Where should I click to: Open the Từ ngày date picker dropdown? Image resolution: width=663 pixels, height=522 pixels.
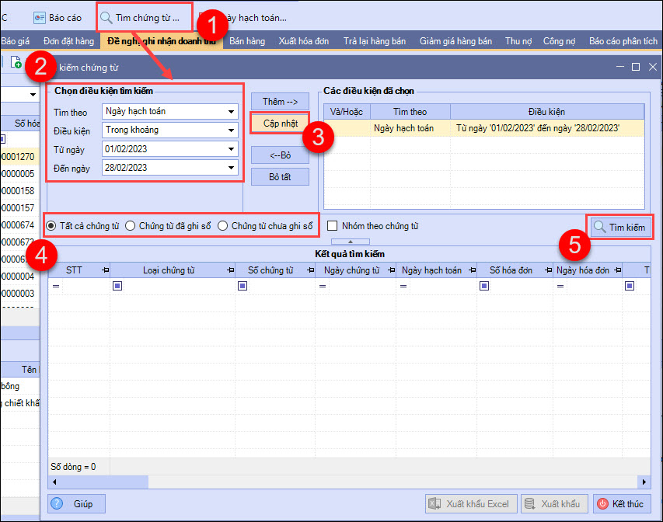232,148
